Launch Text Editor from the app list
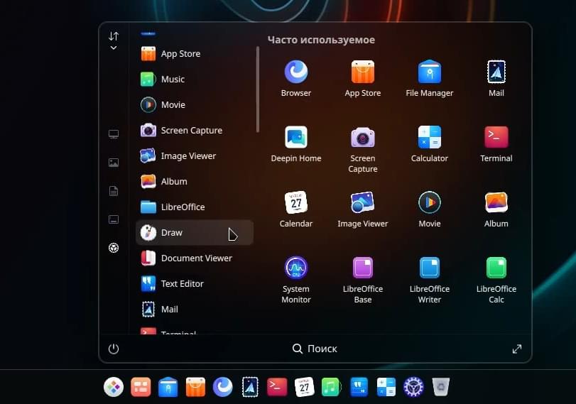Screen dimensions: 576x404 [x=195, y=283]
